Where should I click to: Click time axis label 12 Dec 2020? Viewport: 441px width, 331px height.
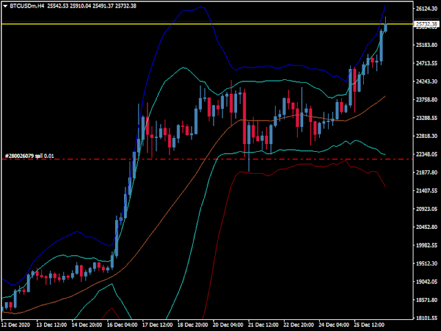tap(15, 325)
